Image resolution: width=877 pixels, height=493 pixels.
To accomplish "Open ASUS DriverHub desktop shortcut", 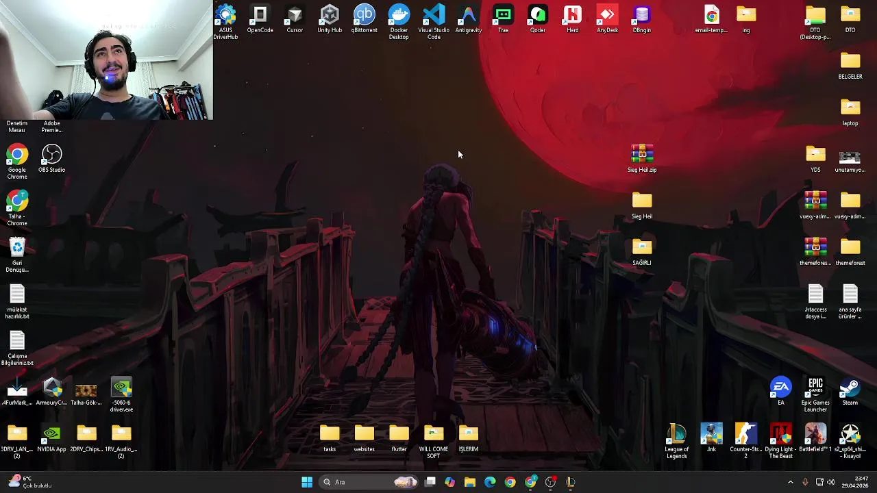I will click(225, 22).
